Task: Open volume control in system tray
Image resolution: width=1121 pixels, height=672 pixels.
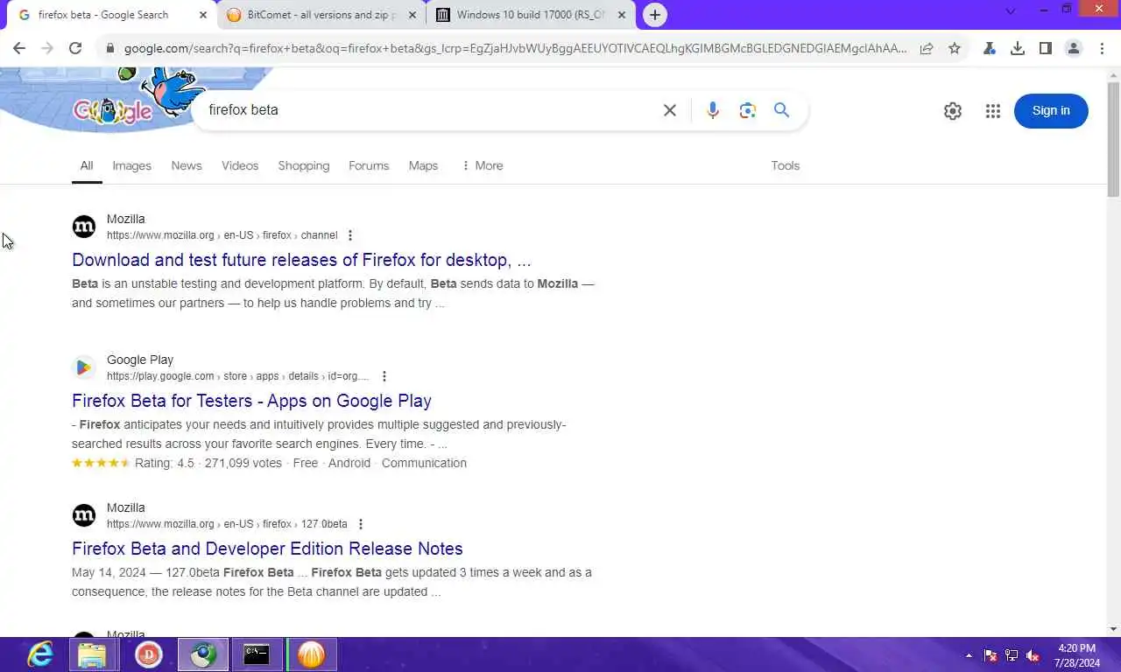Action: [1033, 655]
